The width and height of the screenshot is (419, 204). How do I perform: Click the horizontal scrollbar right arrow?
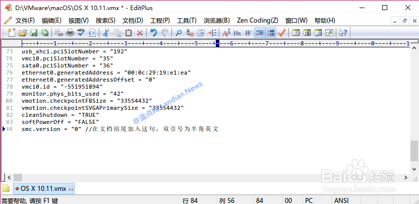coord(406,177)
